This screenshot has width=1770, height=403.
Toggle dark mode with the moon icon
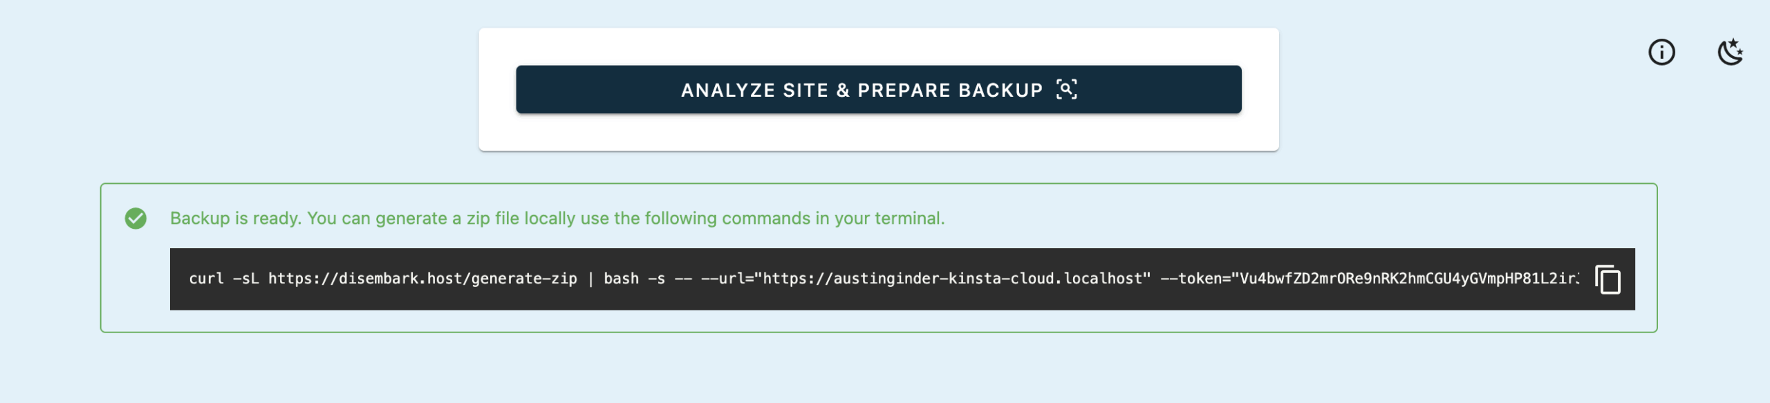[x=1730, y=53]
